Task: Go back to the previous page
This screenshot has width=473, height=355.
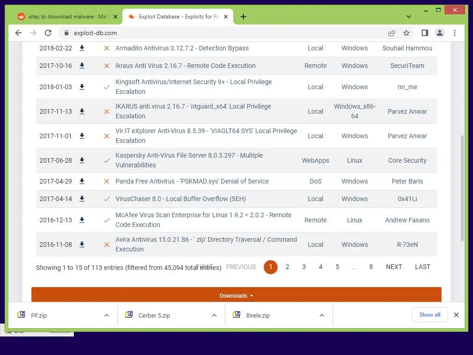Action: 18,33
